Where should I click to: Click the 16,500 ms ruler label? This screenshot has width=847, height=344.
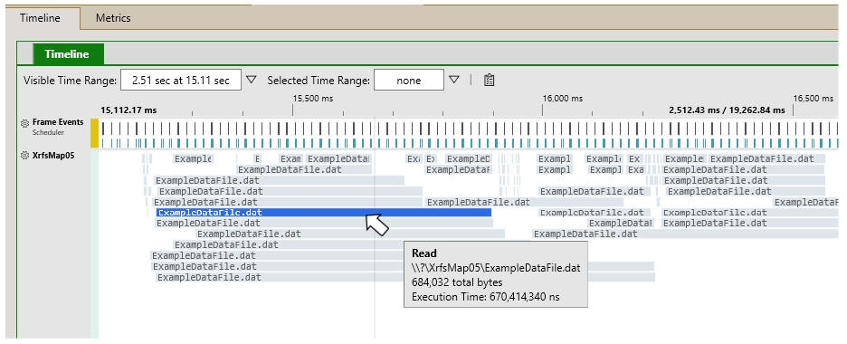click(x=813, y=99)
